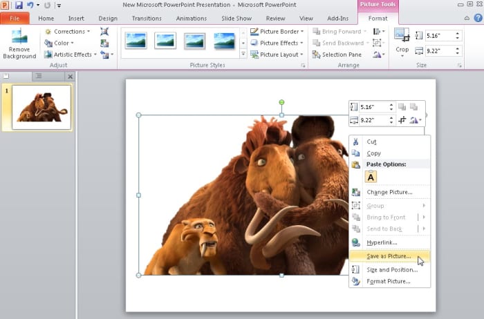This screenshot has width=484, height=319.
Task: Switch to the Add-Ins tab
Action: [338, 19]
